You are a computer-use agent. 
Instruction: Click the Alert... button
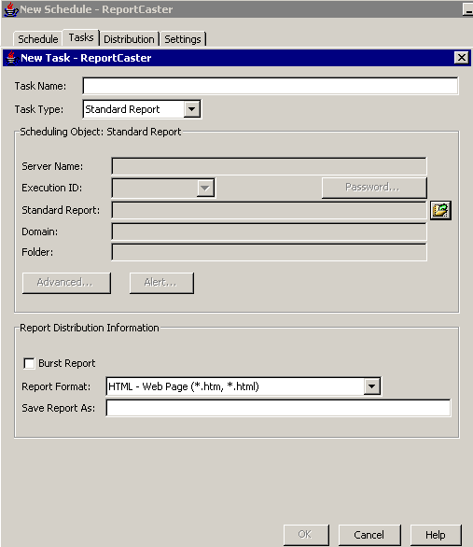pos(161,283)
